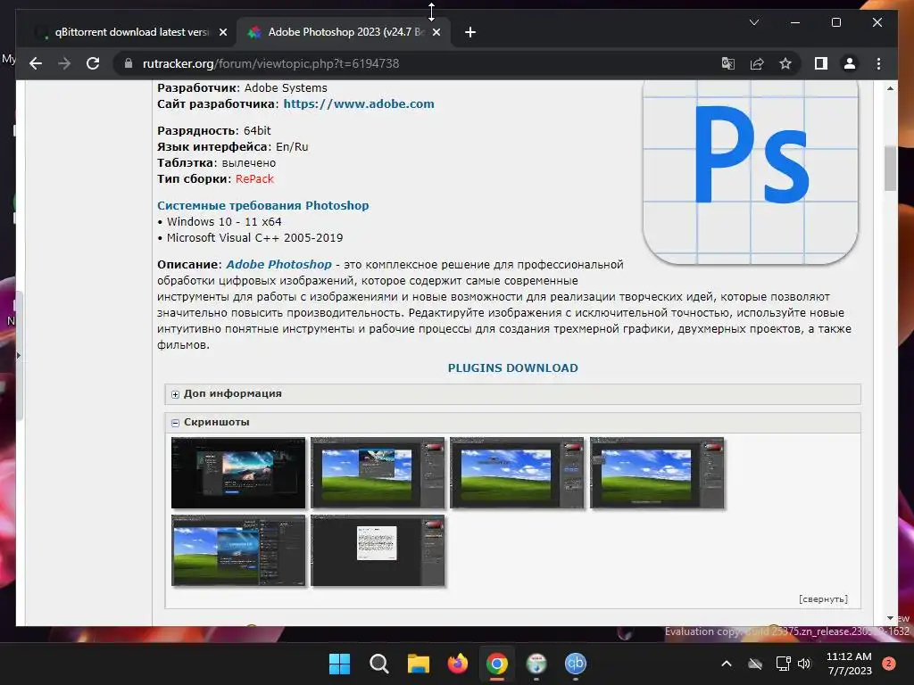This screenshot has width=914, height=685.
Task: Open fourth screenshot thumbnail in top row
Action: 657,473
